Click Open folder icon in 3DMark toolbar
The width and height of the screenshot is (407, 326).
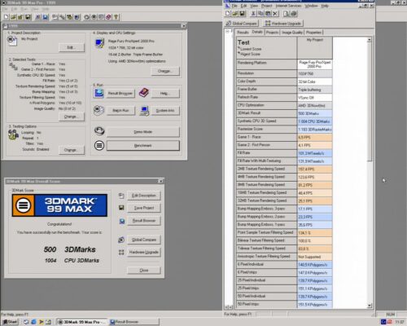coord(13,17)
